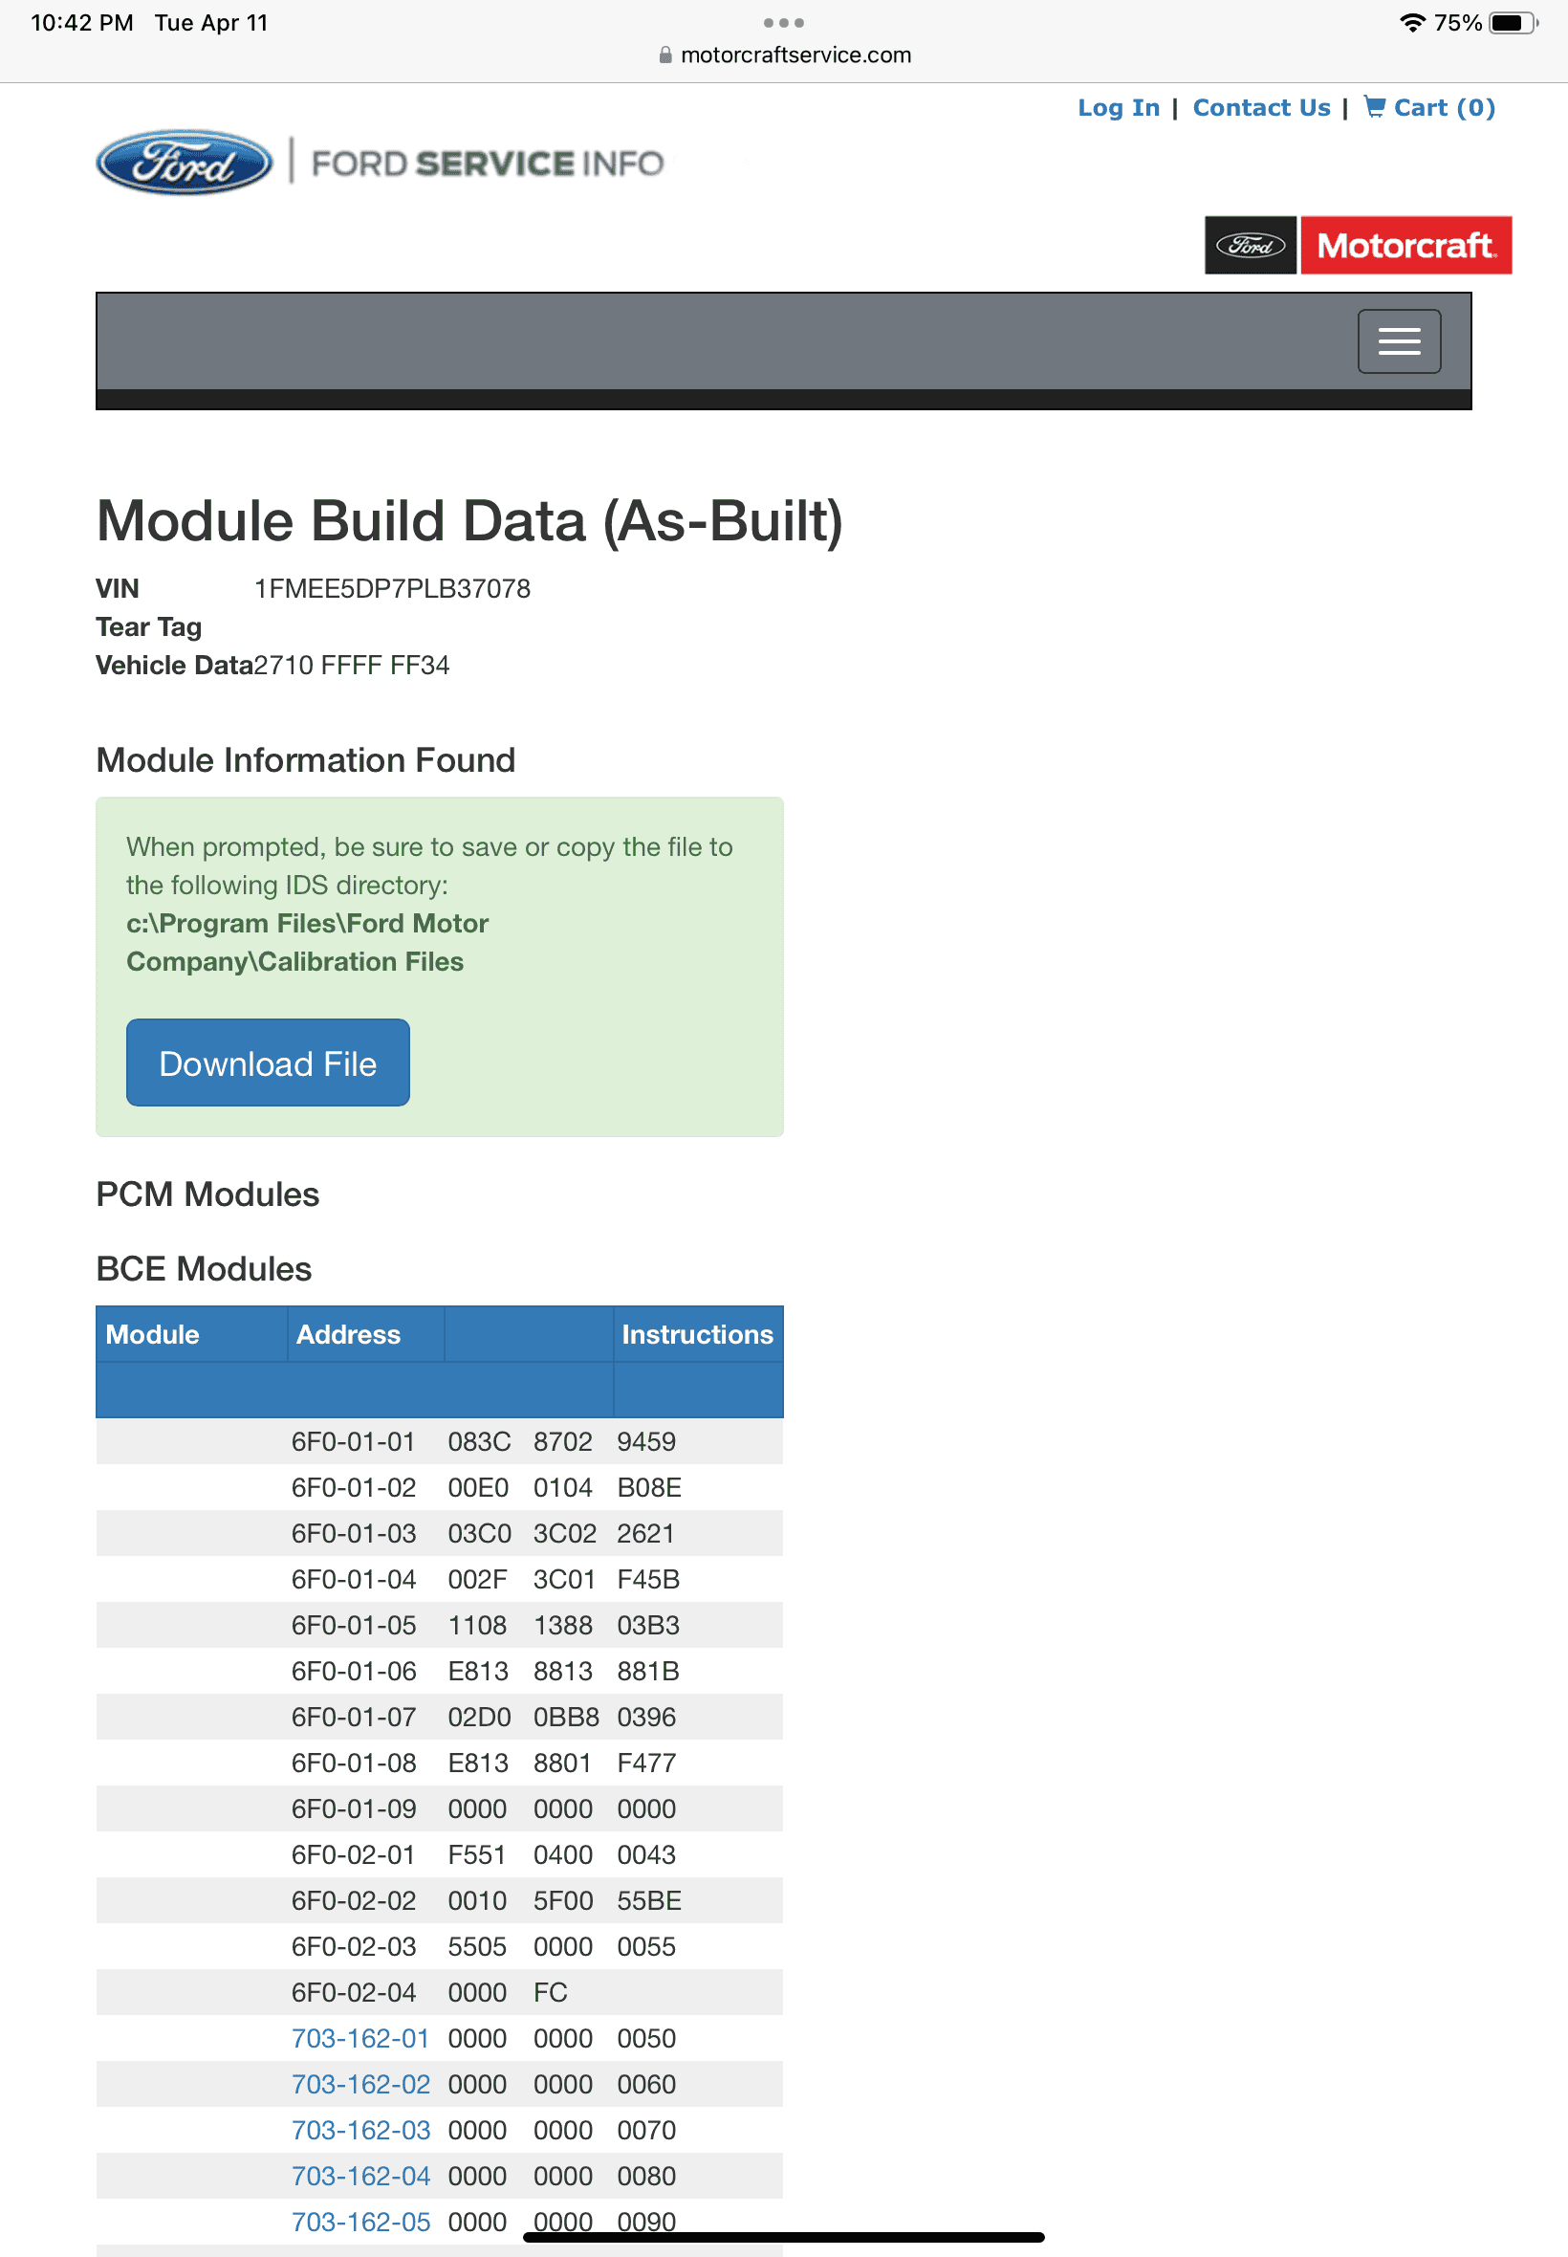
Task: Click the Instructions column header
Action: (698, 1333)
